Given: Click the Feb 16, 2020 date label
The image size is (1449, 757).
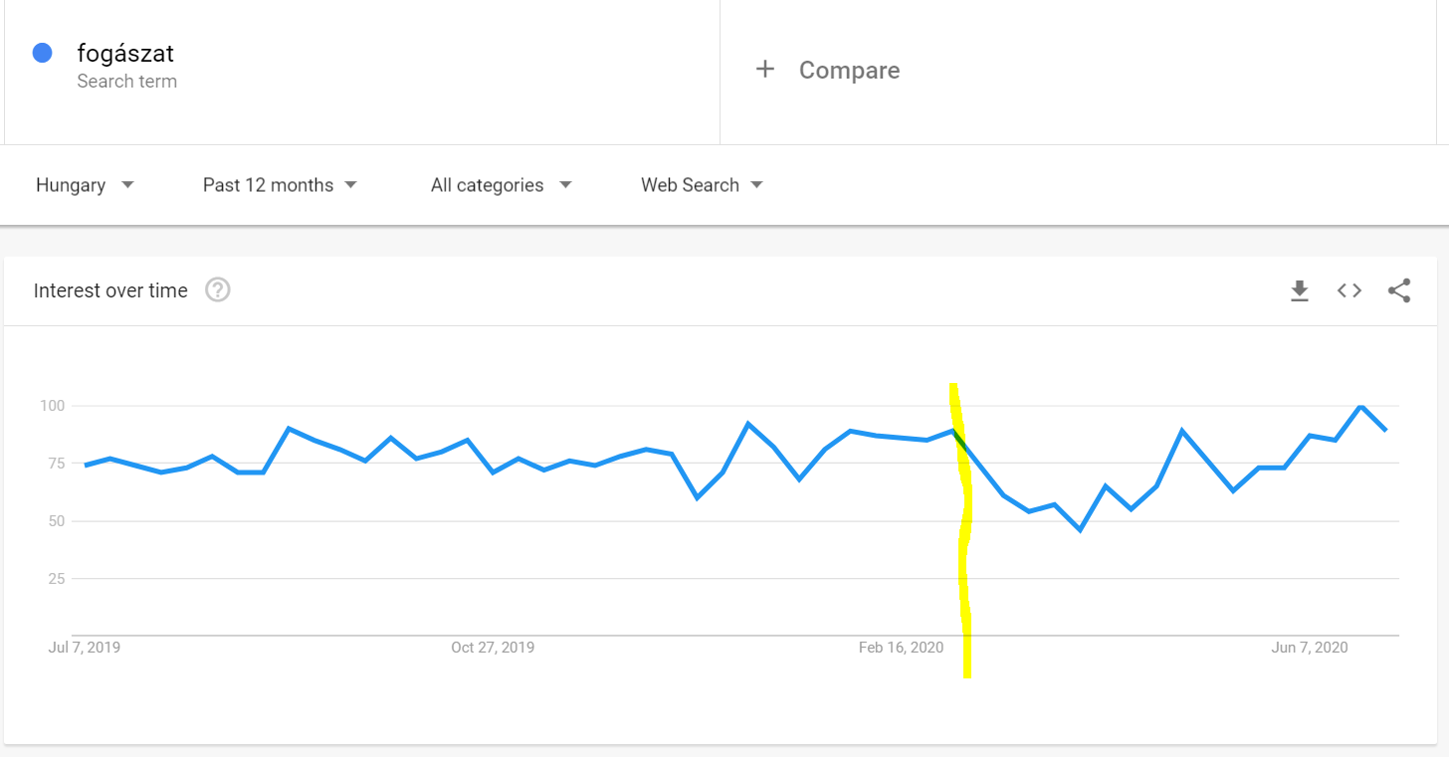Looking at the screenshot, I should [901, 648].
